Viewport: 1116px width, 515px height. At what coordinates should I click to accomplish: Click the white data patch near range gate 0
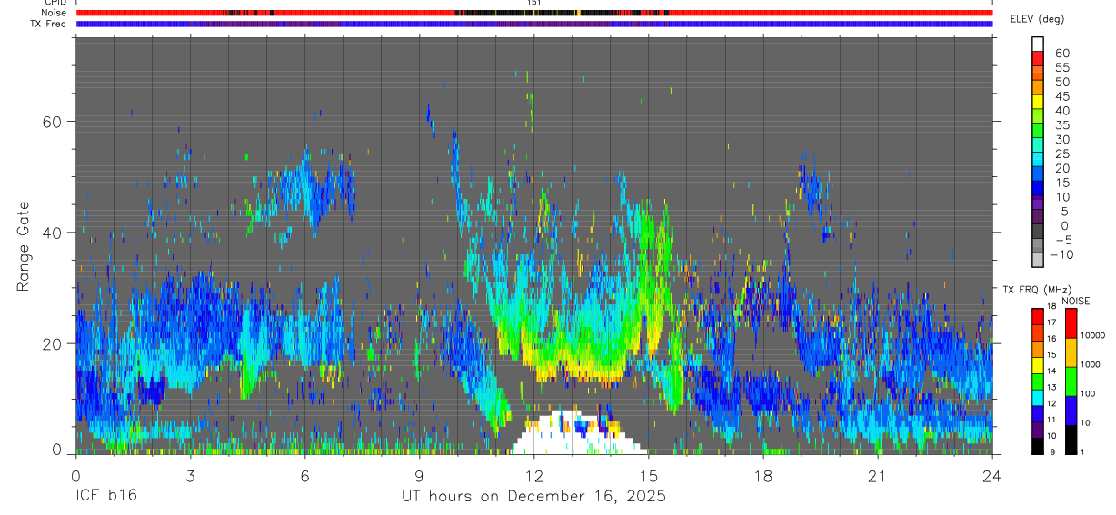click(x=577, y=433)
